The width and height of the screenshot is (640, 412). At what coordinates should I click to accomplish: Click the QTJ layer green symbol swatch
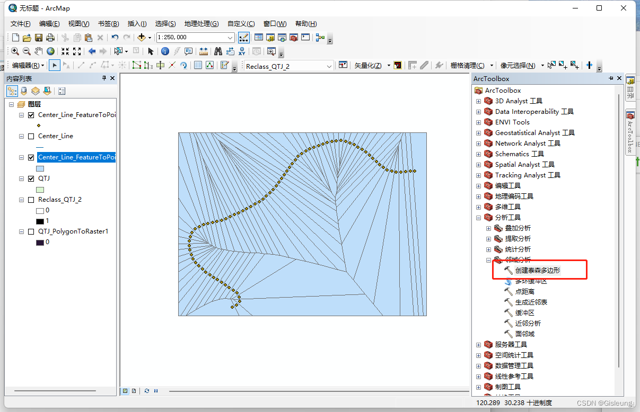(x=40, y=190)
